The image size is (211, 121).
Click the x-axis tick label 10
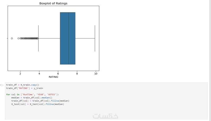pos(96,74)
